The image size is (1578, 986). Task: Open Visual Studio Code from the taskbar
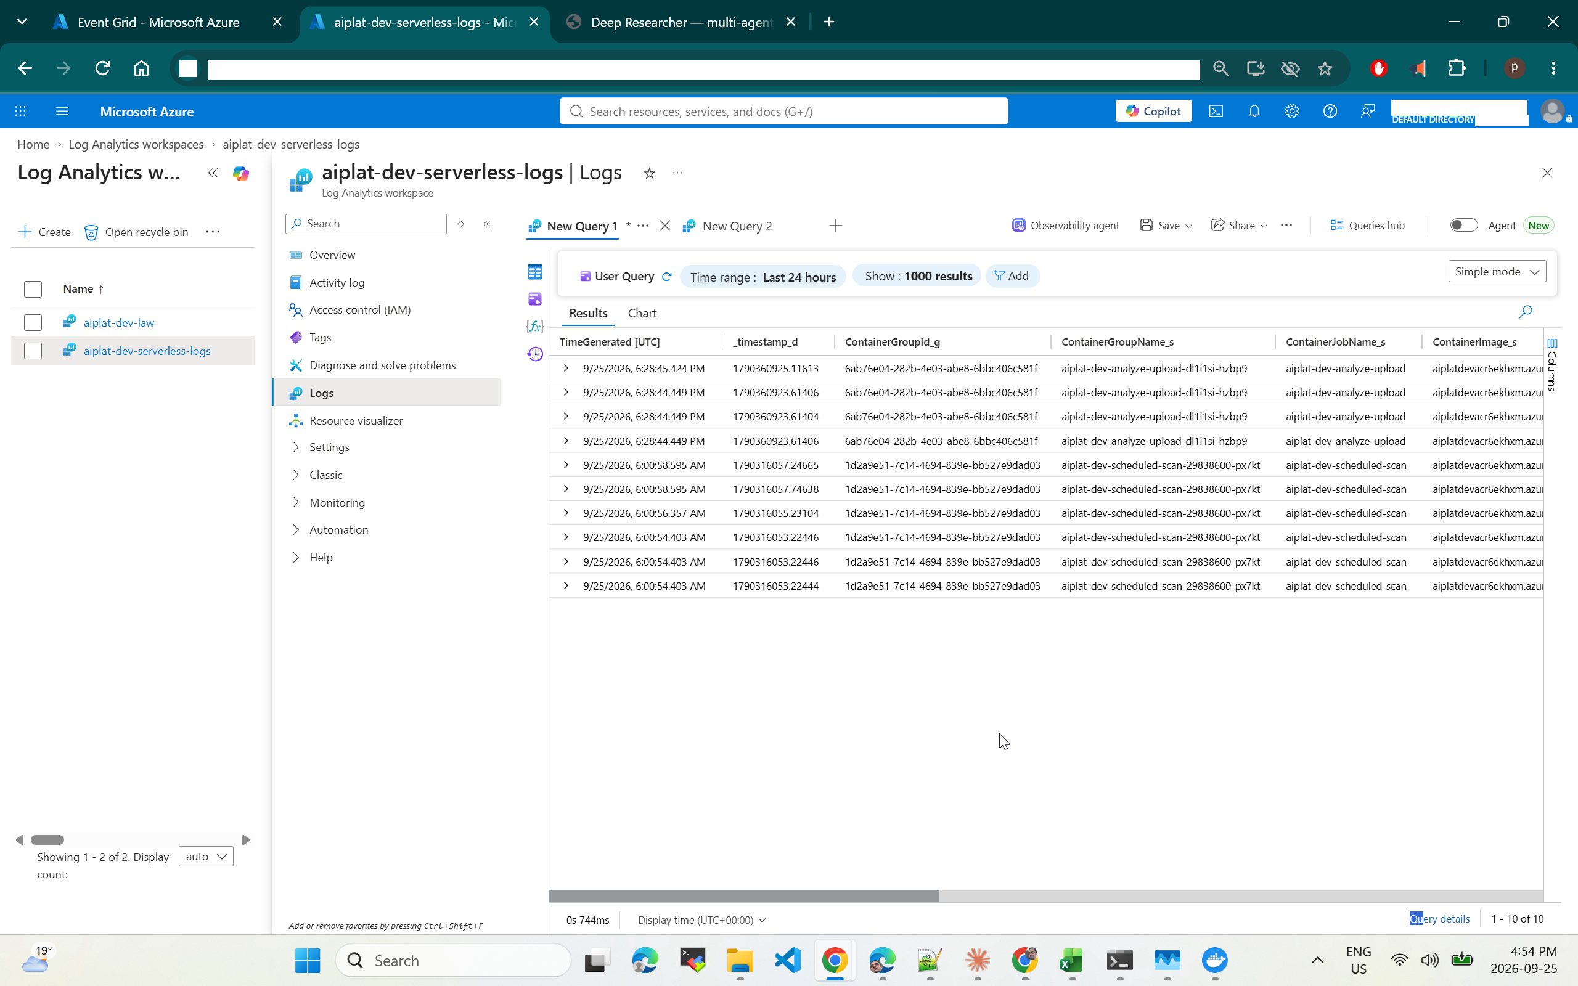(788, 960)
